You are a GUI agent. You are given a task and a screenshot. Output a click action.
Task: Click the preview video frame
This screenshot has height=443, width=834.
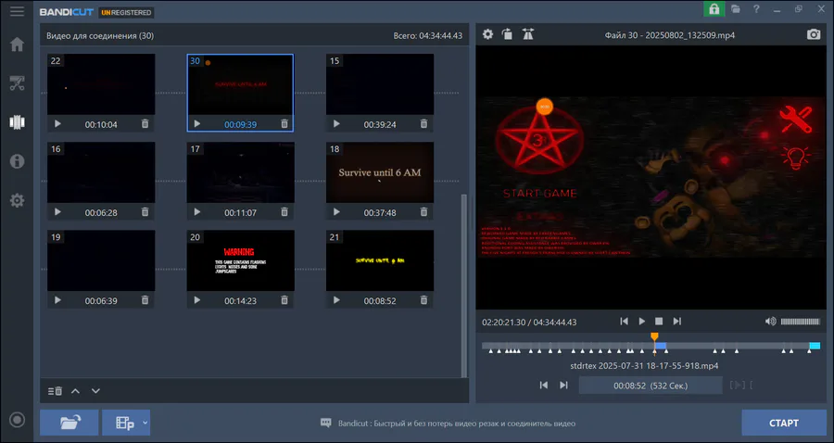click(651, 177)
